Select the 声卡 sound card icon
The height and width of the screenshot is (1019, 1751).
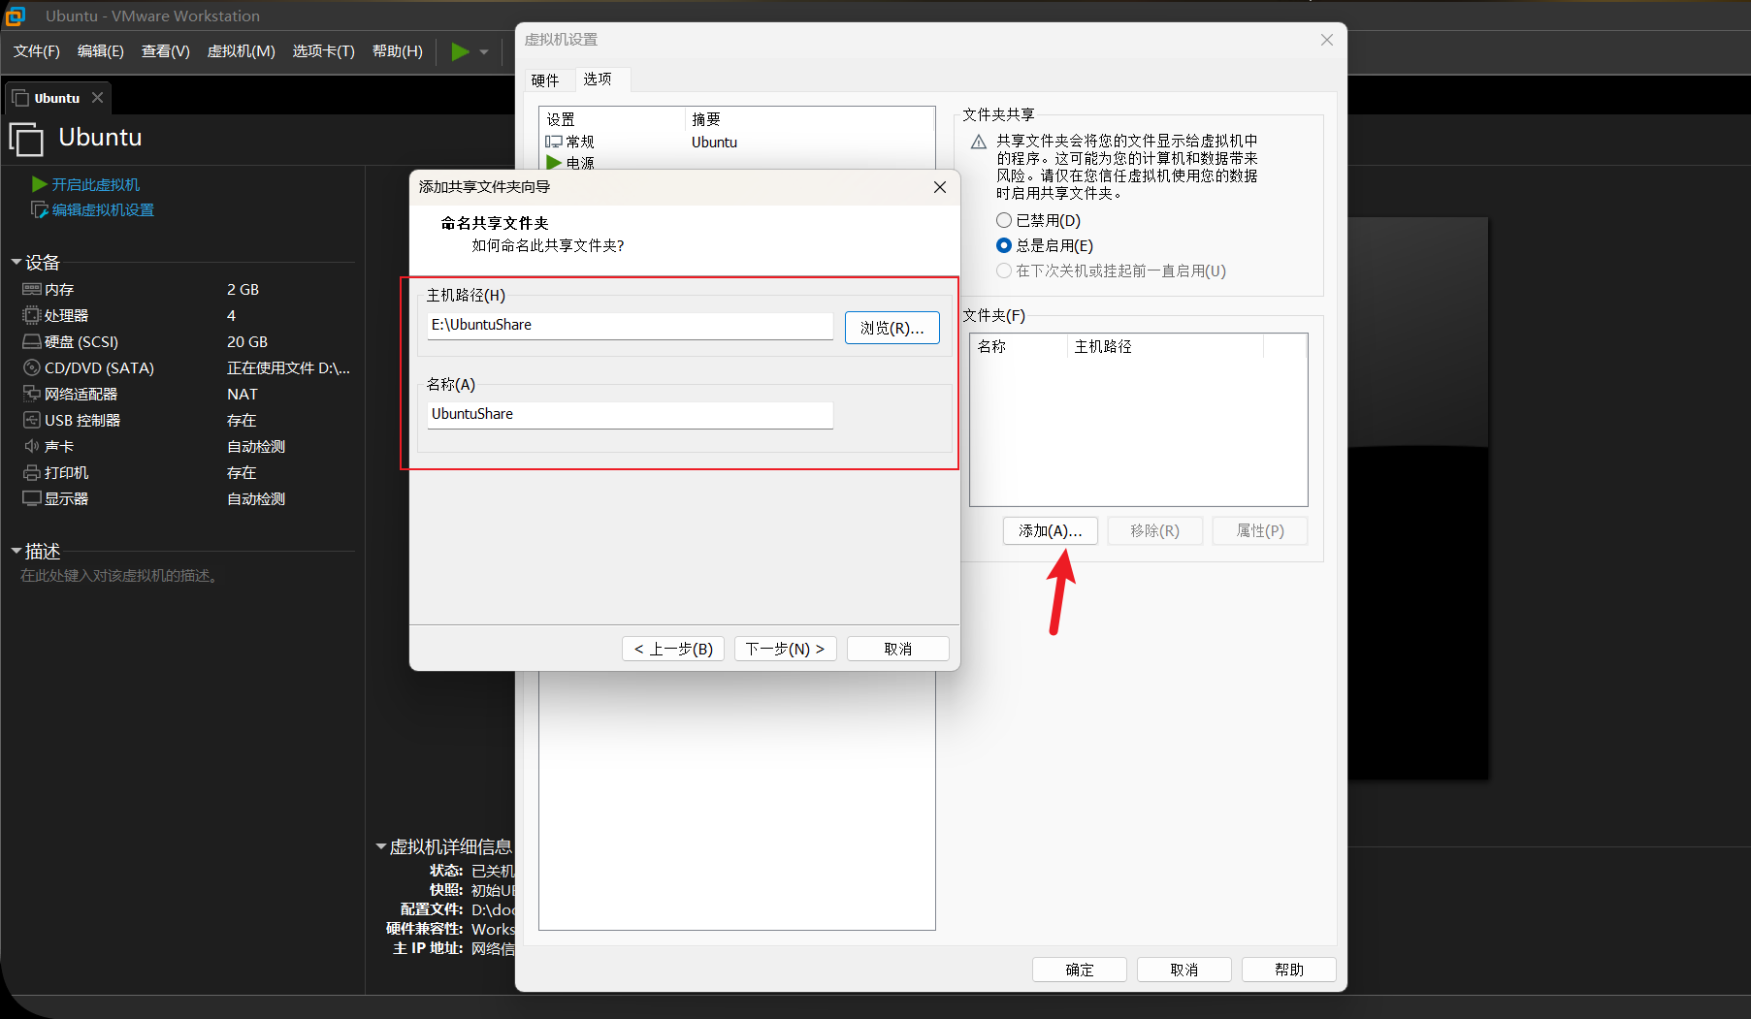point(32,446)
